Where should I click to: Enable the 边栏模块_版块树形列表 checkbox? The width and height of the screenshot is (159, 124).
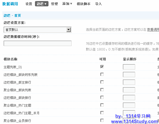click(102, 74)
